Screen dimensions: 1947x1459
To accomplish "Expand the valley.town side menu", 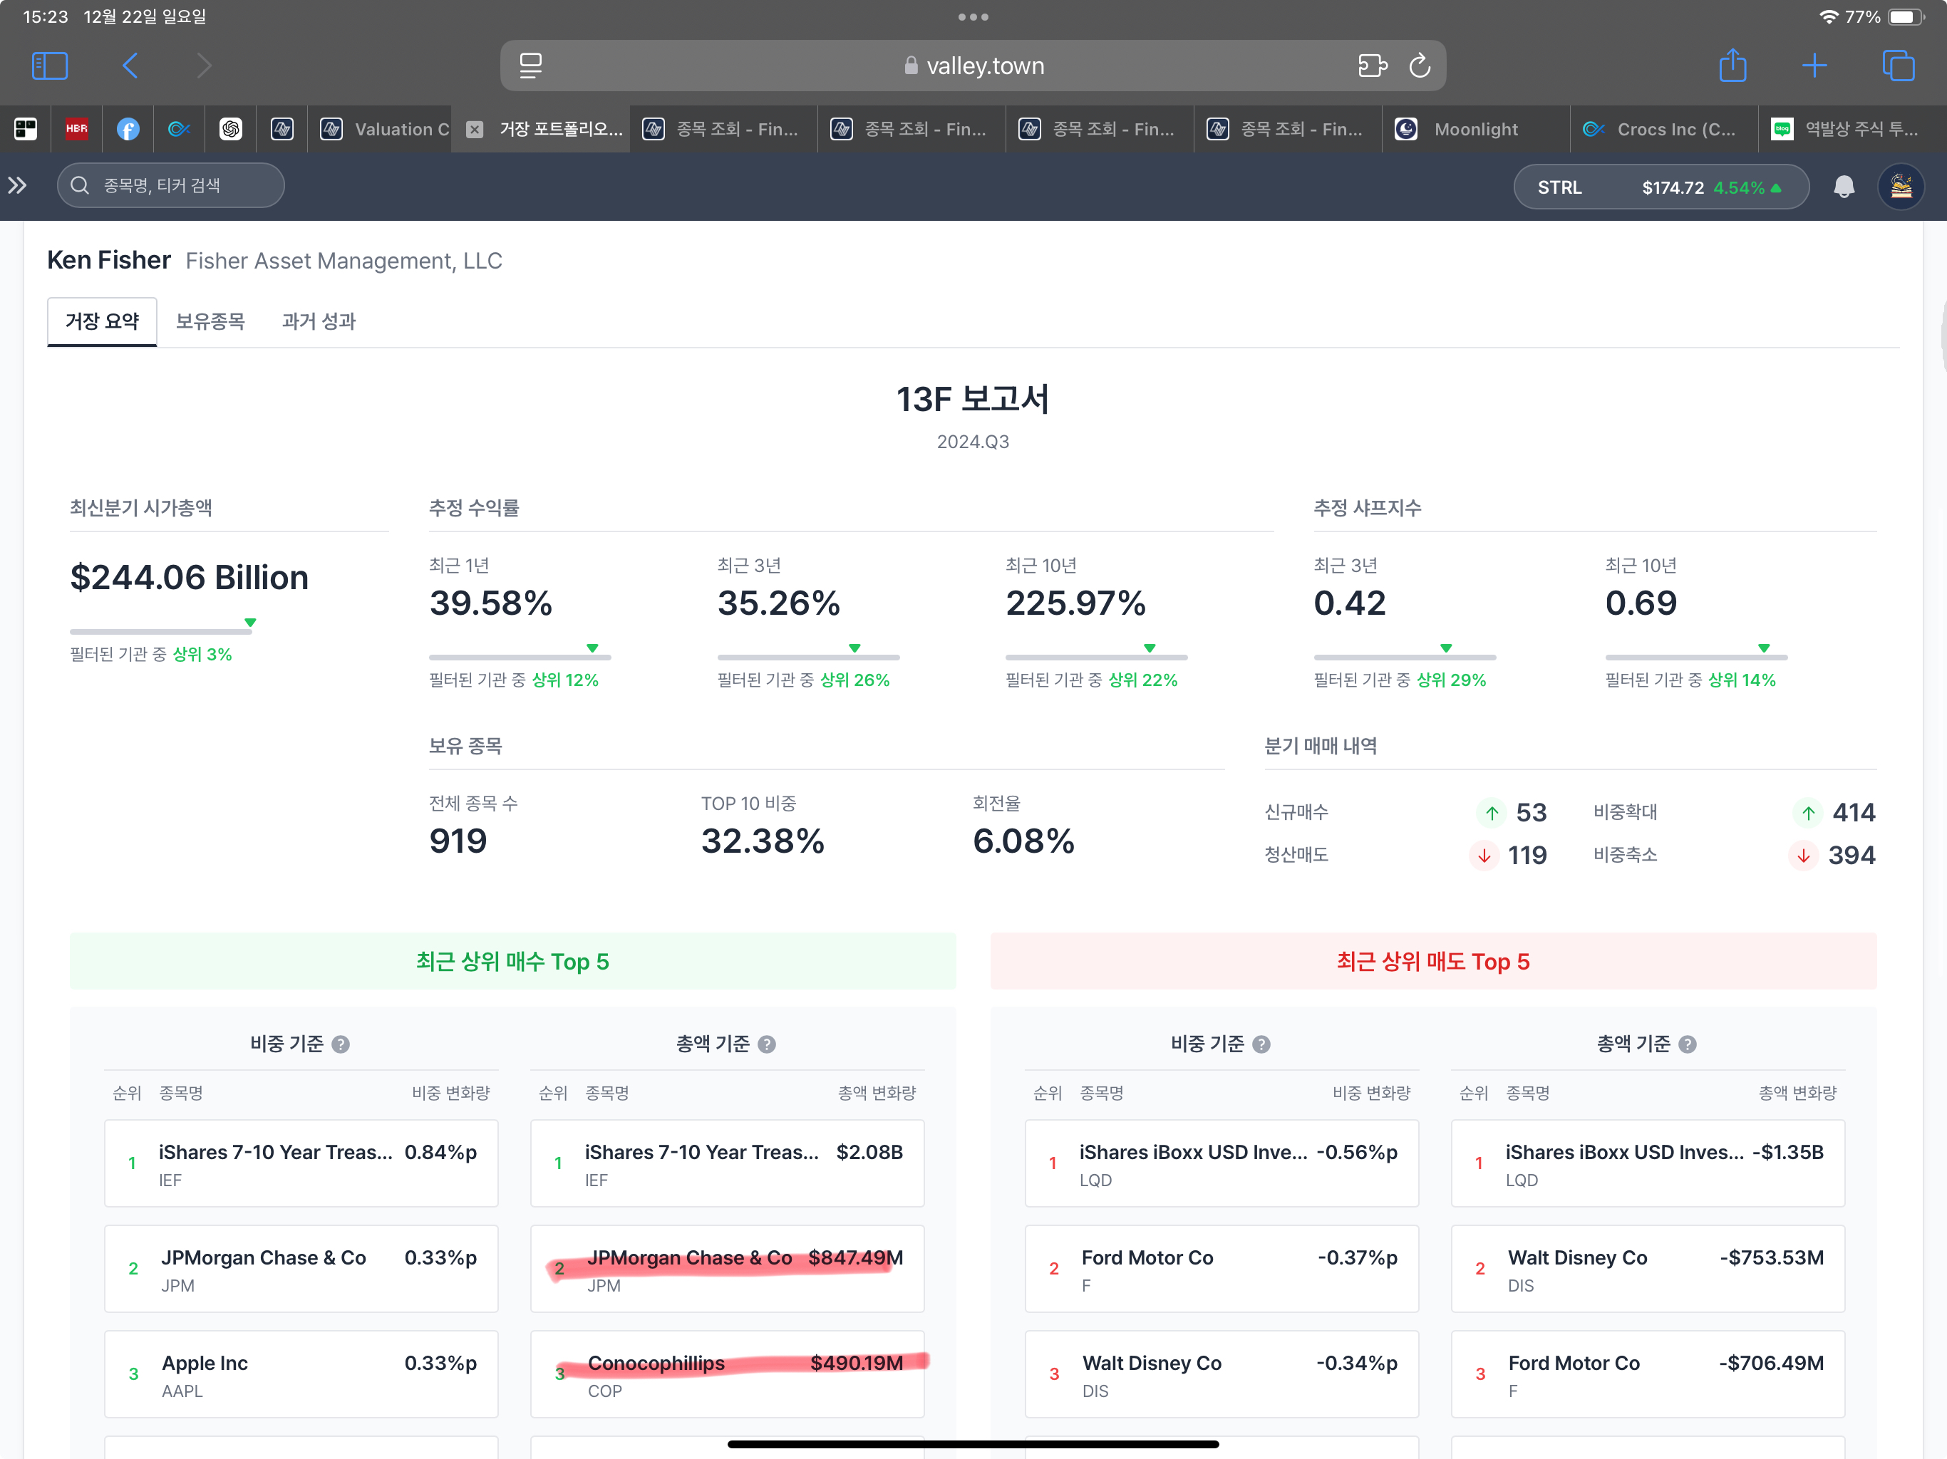I will point(18,185).
